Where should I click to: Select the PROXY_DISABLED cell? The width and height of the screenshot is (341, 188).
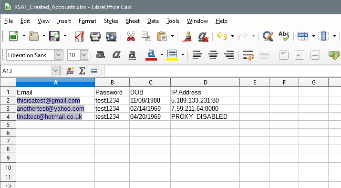tap(205, 116)
